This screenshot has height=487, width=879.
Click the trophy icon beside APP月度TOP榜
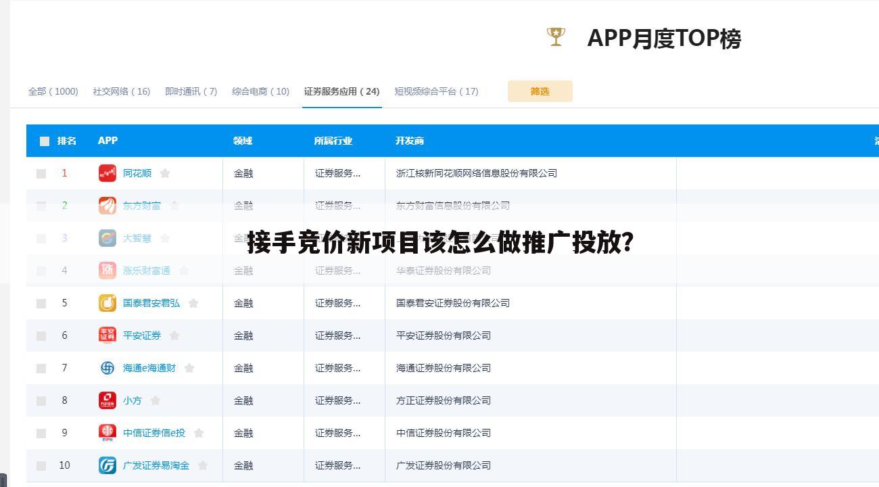pyautogui.click(x=555, y=37)
